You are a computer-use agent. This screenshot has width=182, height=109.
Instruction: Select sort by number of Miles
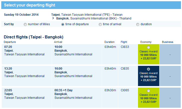coord(25,24)
